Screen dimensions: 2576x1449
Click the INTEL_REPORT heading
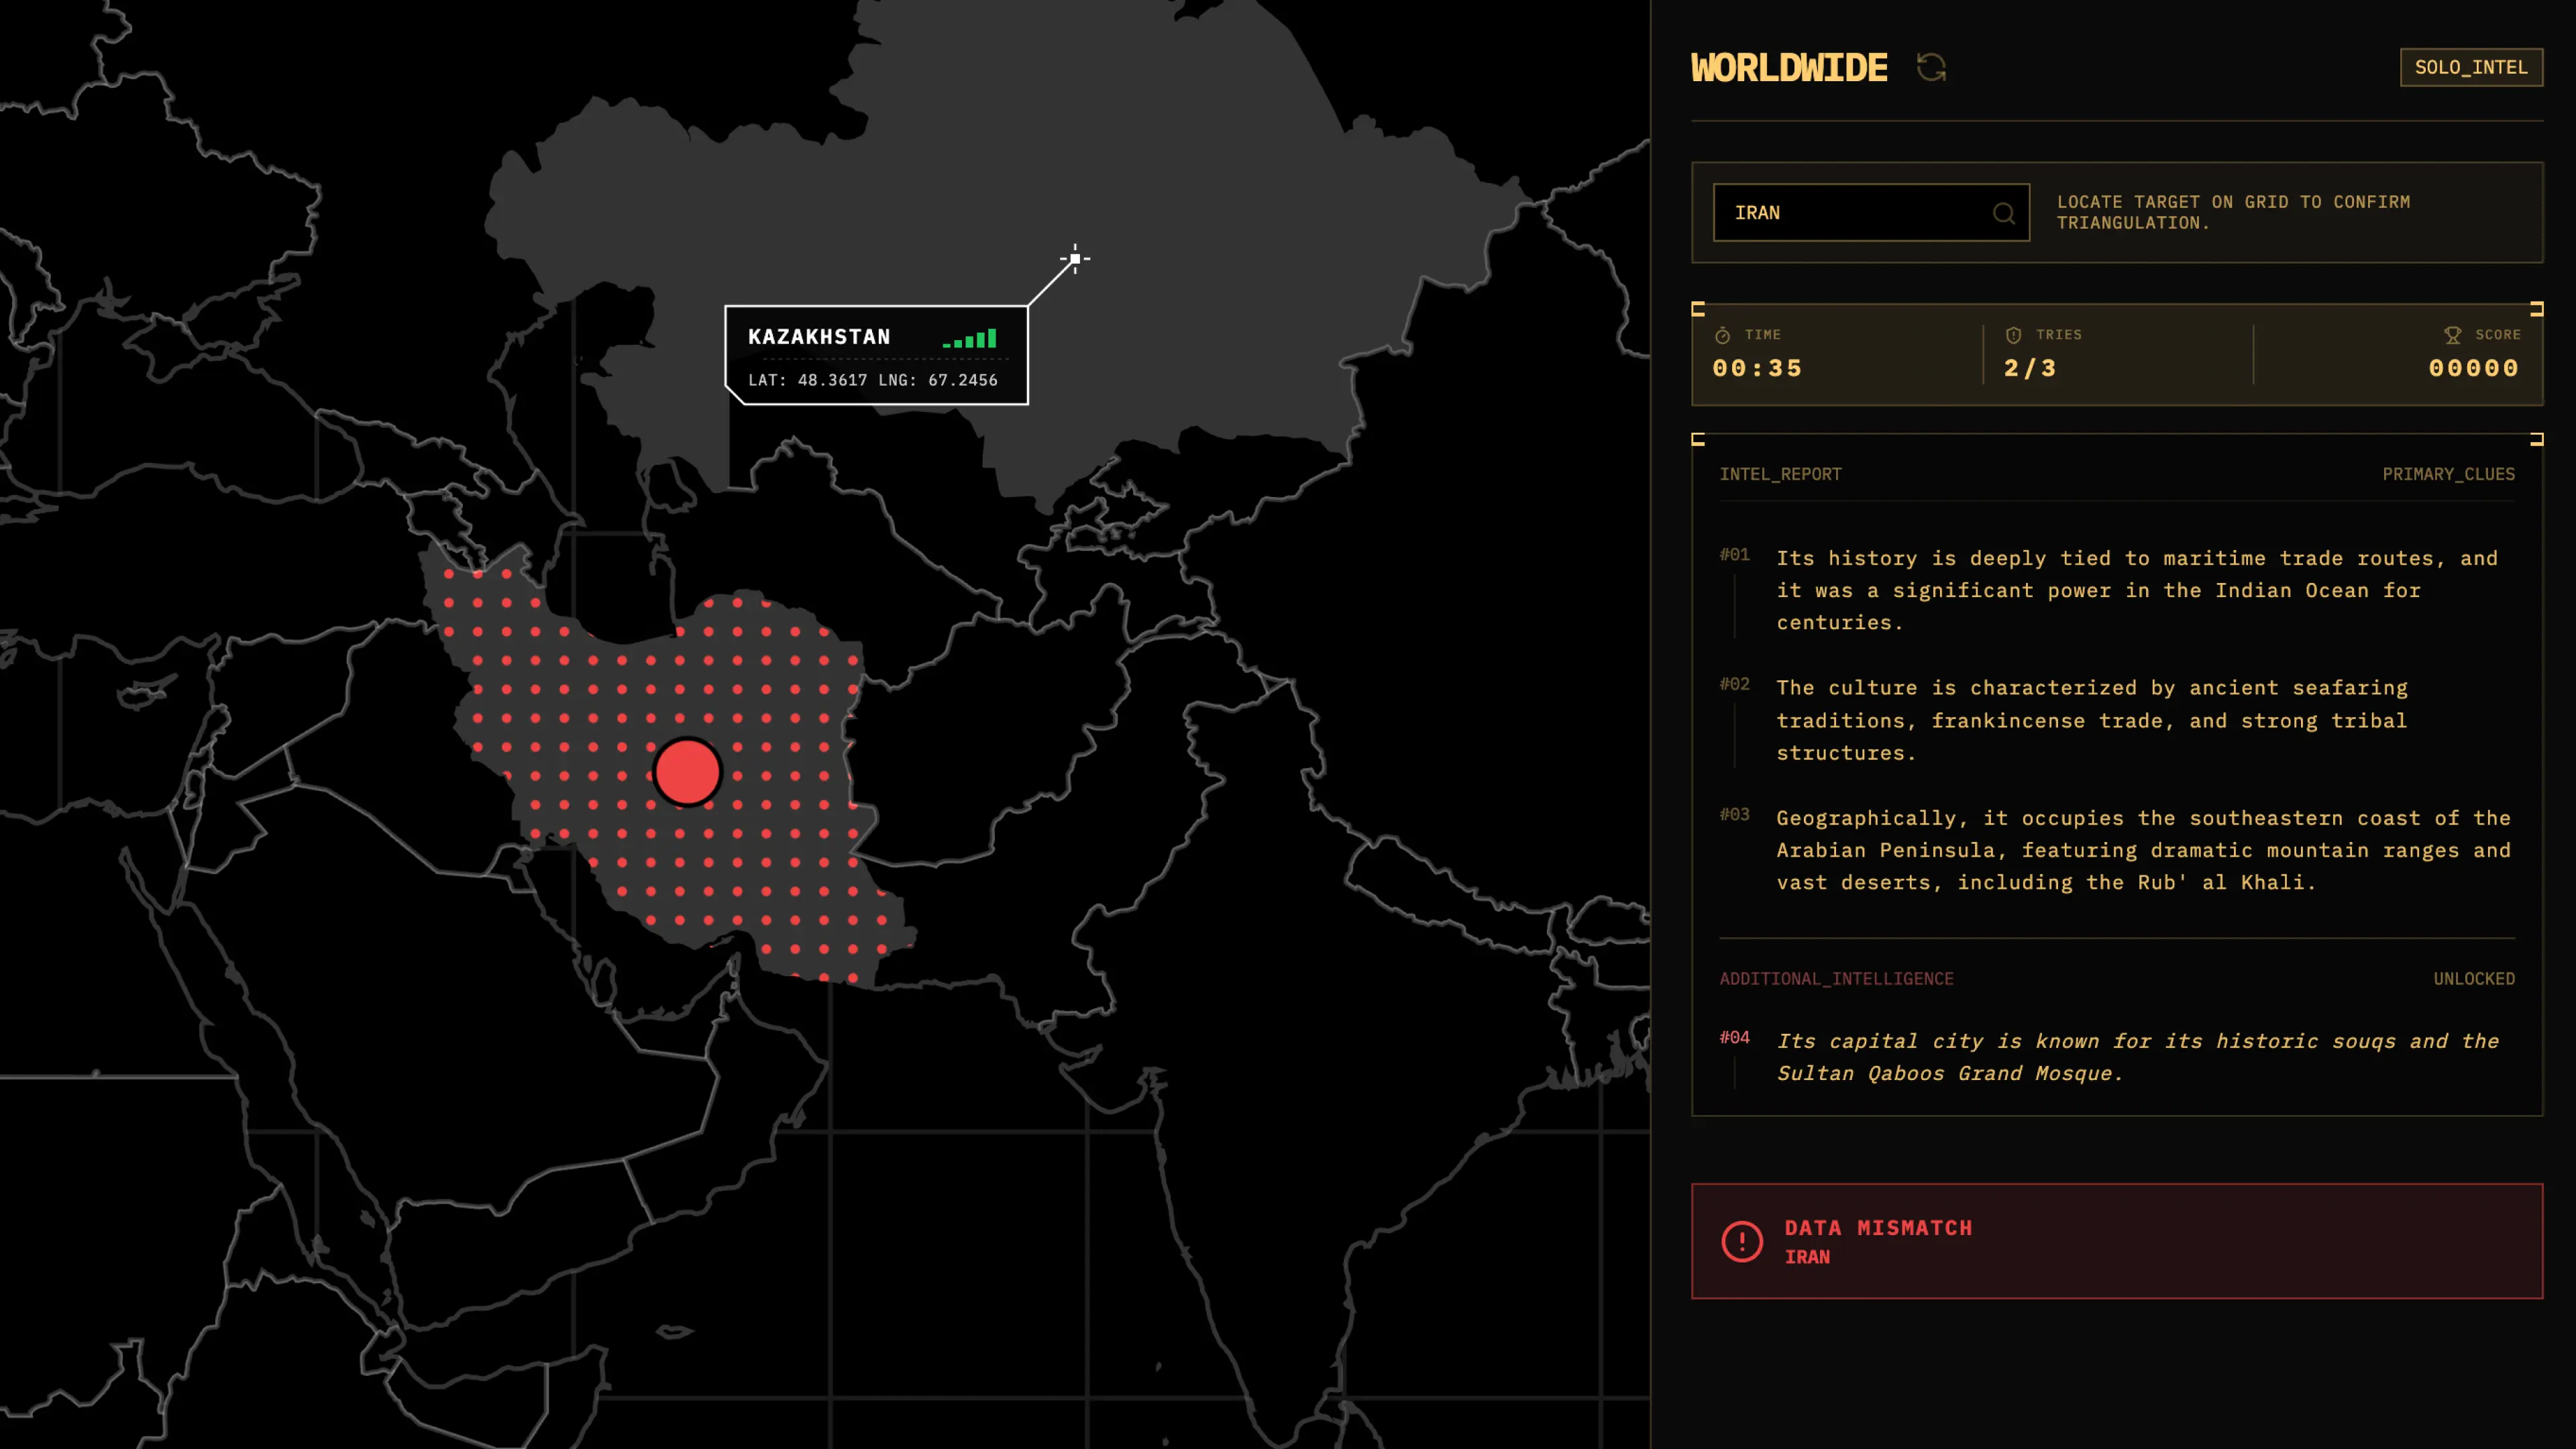1781,474
